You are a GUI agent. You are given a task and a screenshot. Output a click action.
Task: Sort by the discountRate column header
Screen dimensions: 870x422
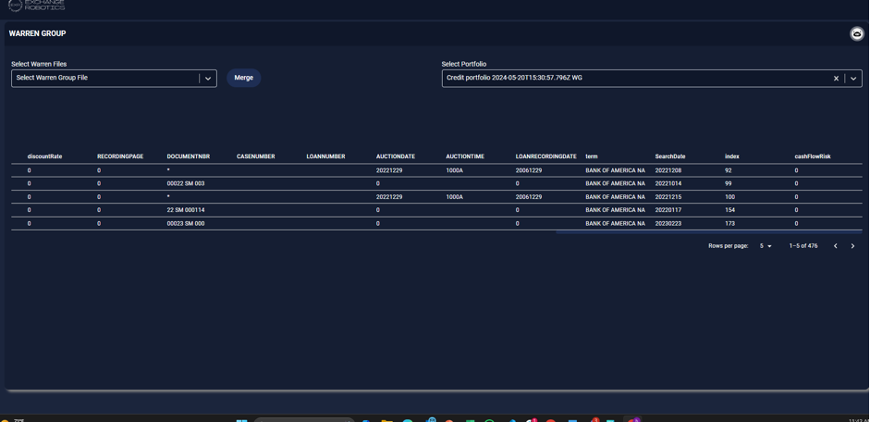tap(44, 156)
